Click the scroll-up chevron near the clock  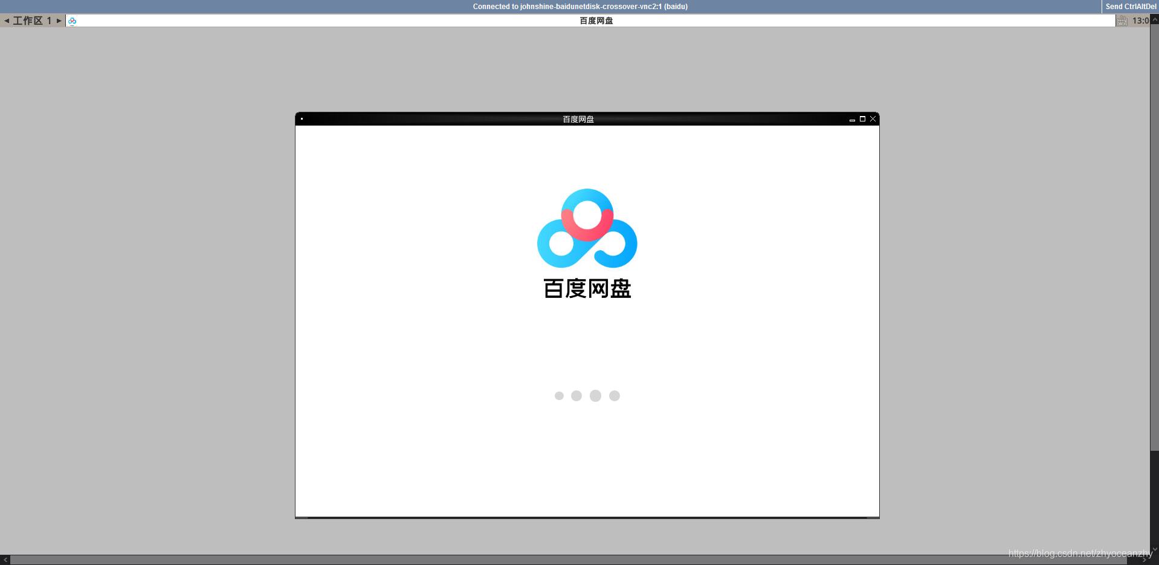(x=1154, y=20)
